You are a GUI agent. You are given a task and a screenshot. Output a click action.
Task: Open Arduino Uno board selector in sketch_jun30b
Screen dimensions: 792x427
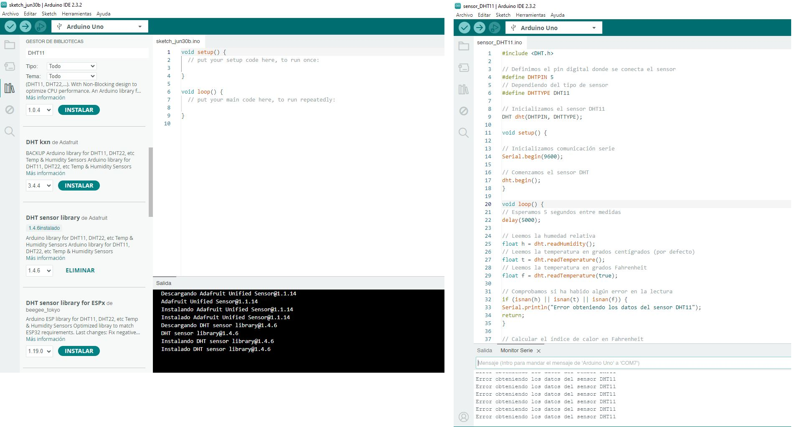[x=99, y=26]
